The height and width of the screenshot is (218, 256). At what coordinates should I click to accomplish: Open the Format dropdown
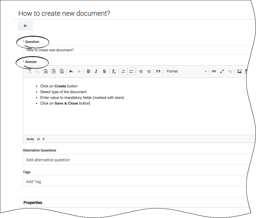click(x=186, y=71)
